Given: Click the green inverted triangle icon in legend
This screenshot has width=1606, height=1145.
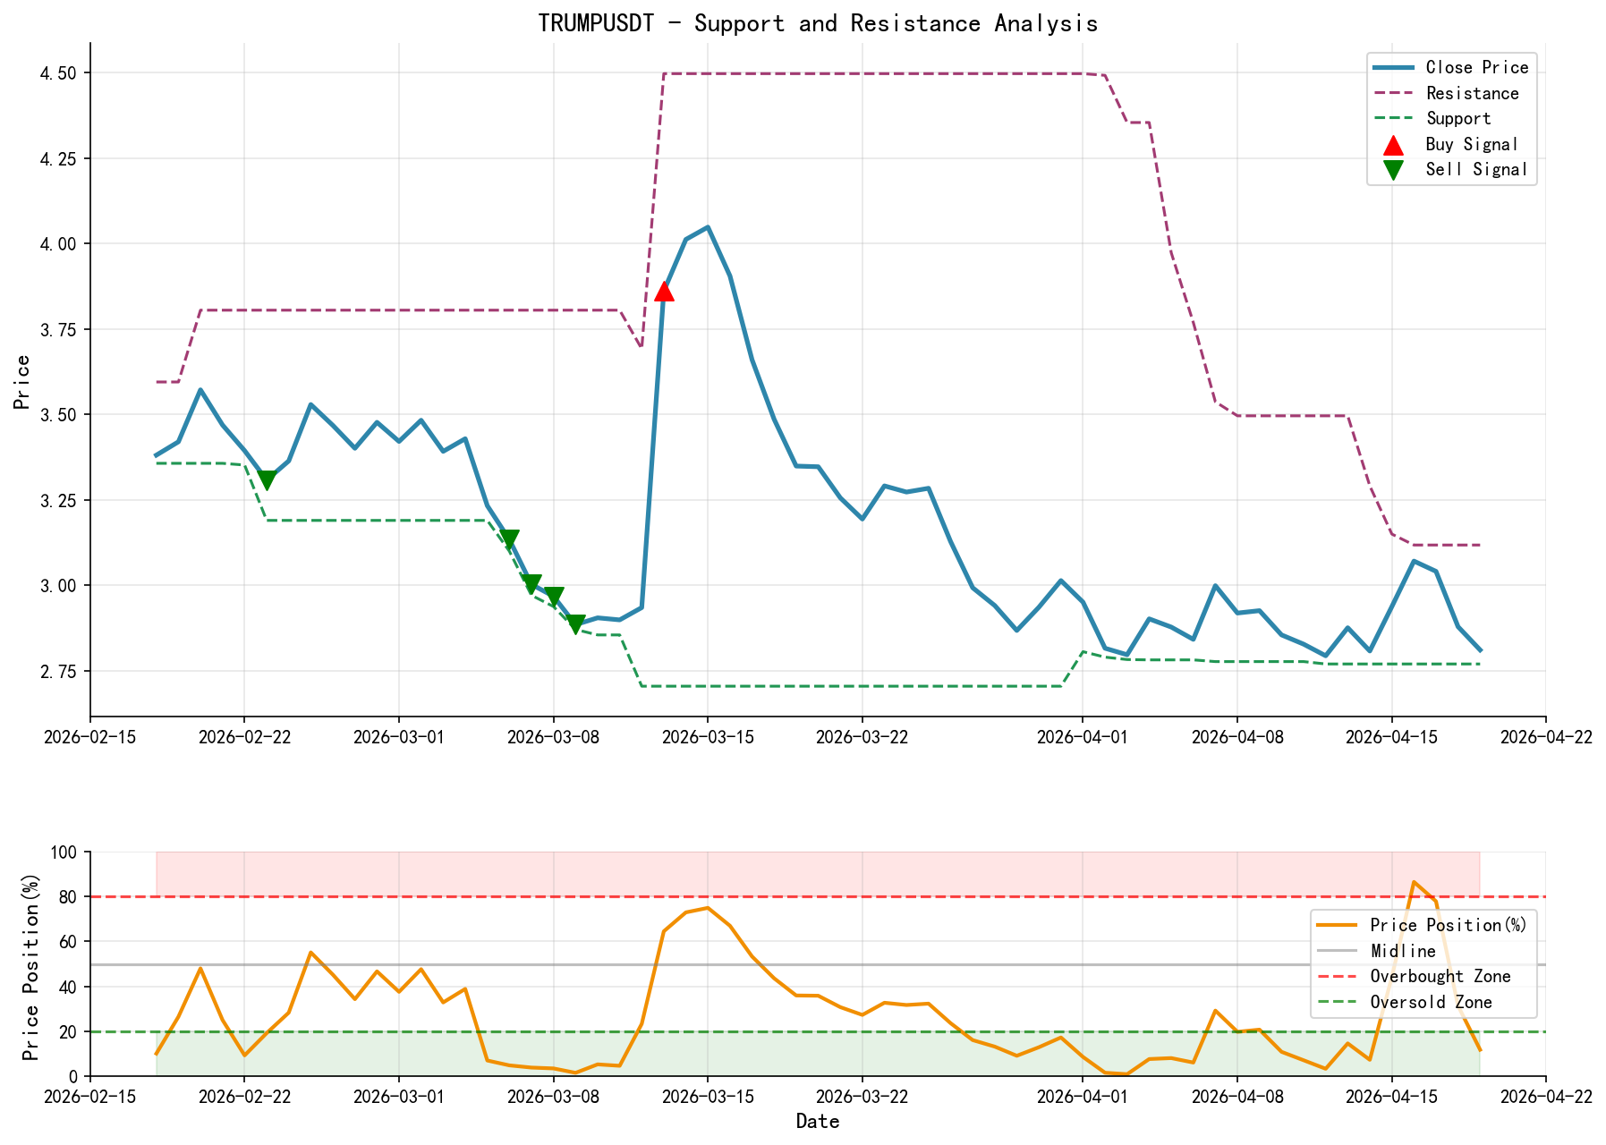Looking at the screenshot, I should click(1393, 170).
